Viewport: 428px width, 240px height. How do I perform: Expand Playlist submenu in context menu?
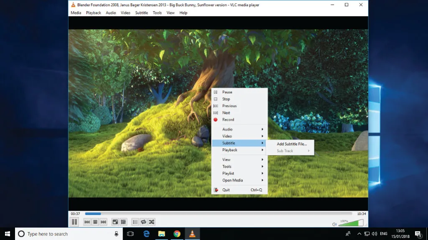[x=239, y=173]
